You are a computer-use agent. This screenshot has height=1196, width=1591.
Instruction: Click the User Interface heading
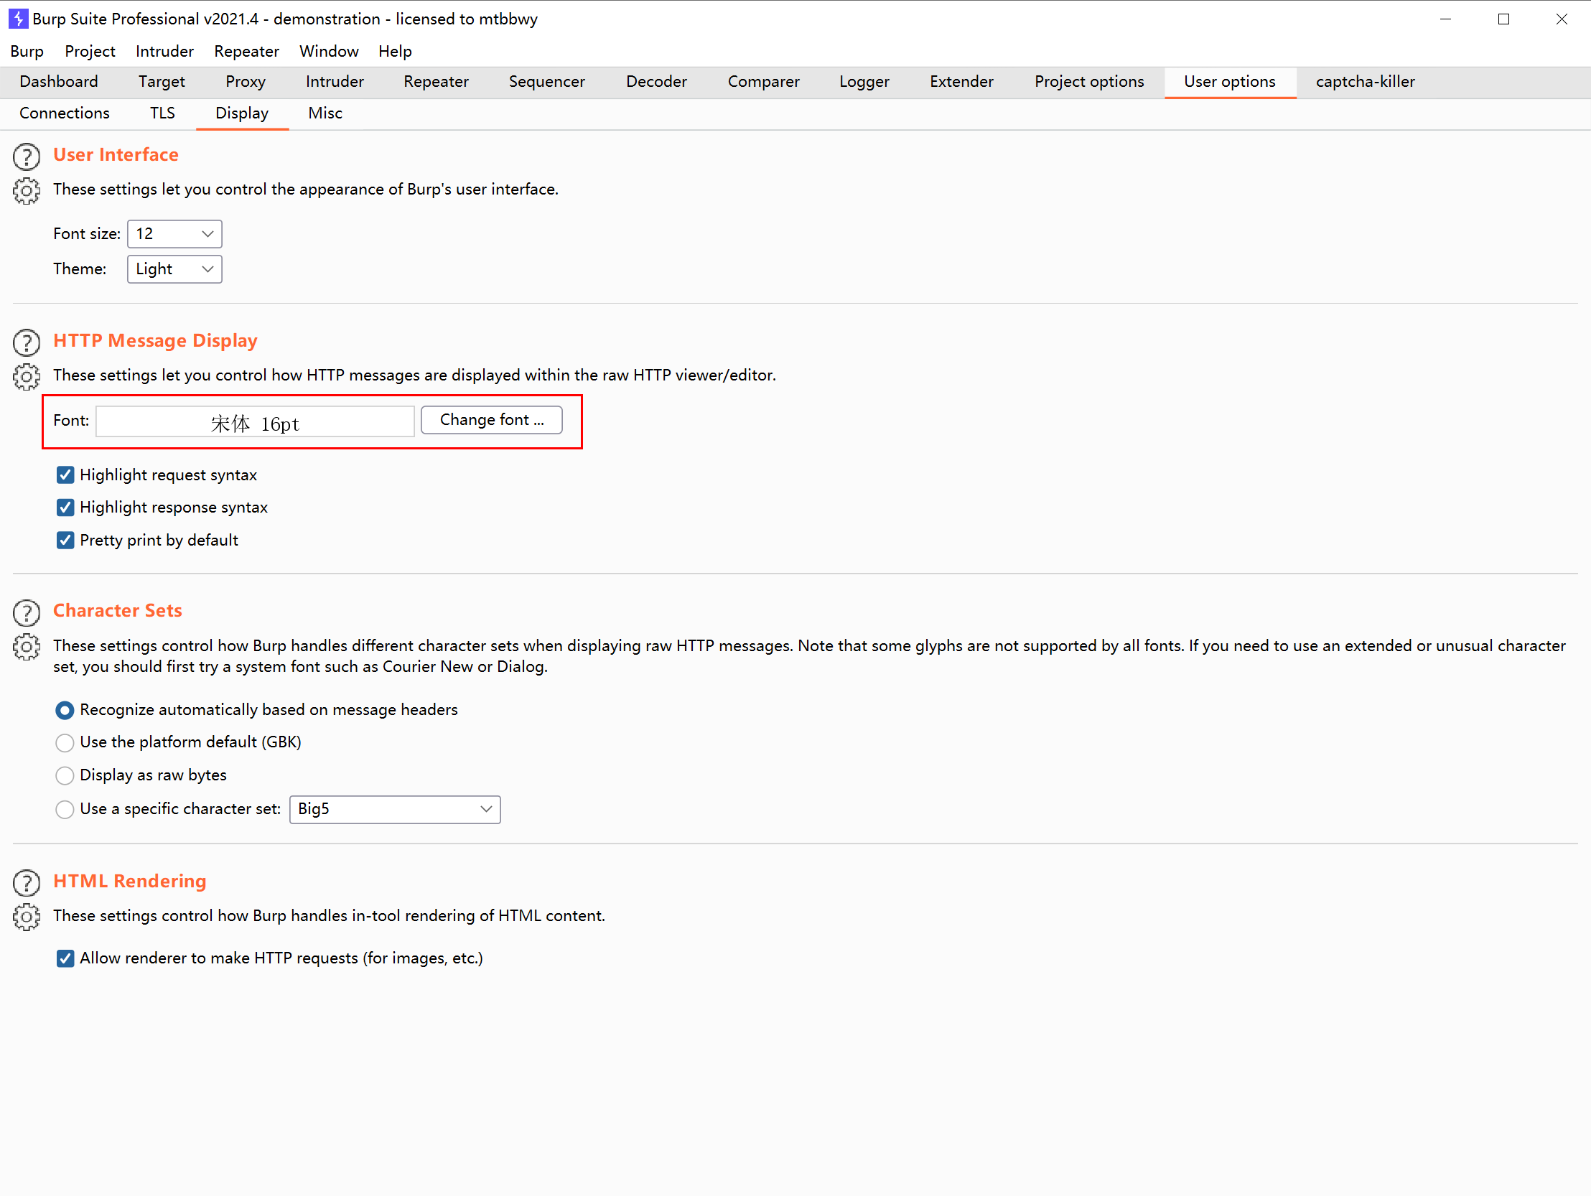116,155
